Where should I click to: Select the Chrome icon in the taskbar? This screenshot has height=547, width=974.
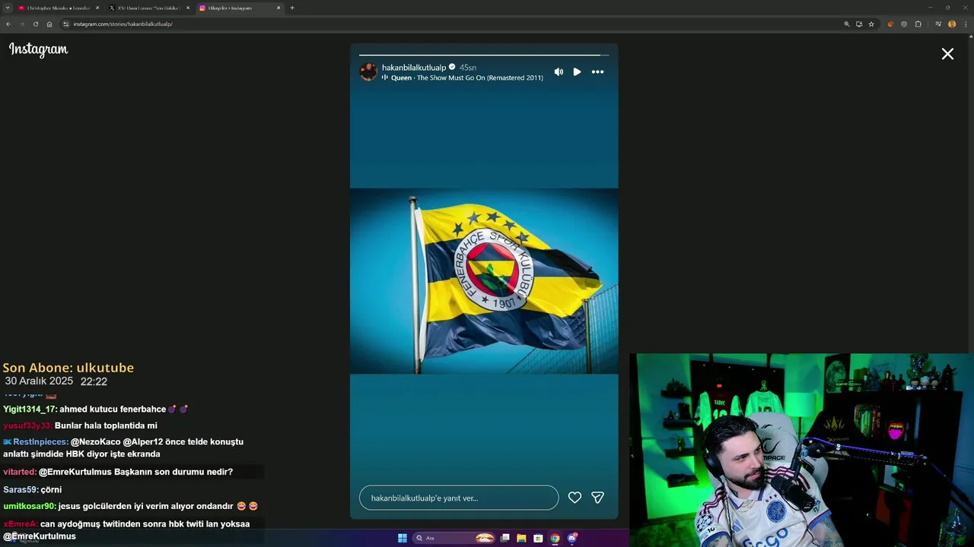coord(555,538)
